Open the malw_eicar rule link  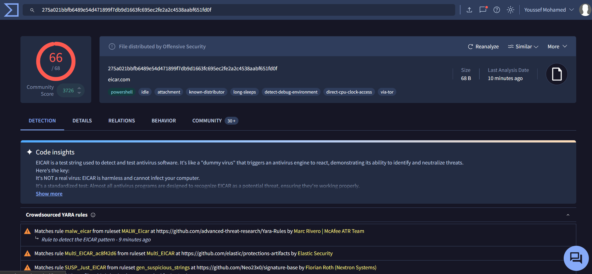pyautogui.click(x=78, y=231)
